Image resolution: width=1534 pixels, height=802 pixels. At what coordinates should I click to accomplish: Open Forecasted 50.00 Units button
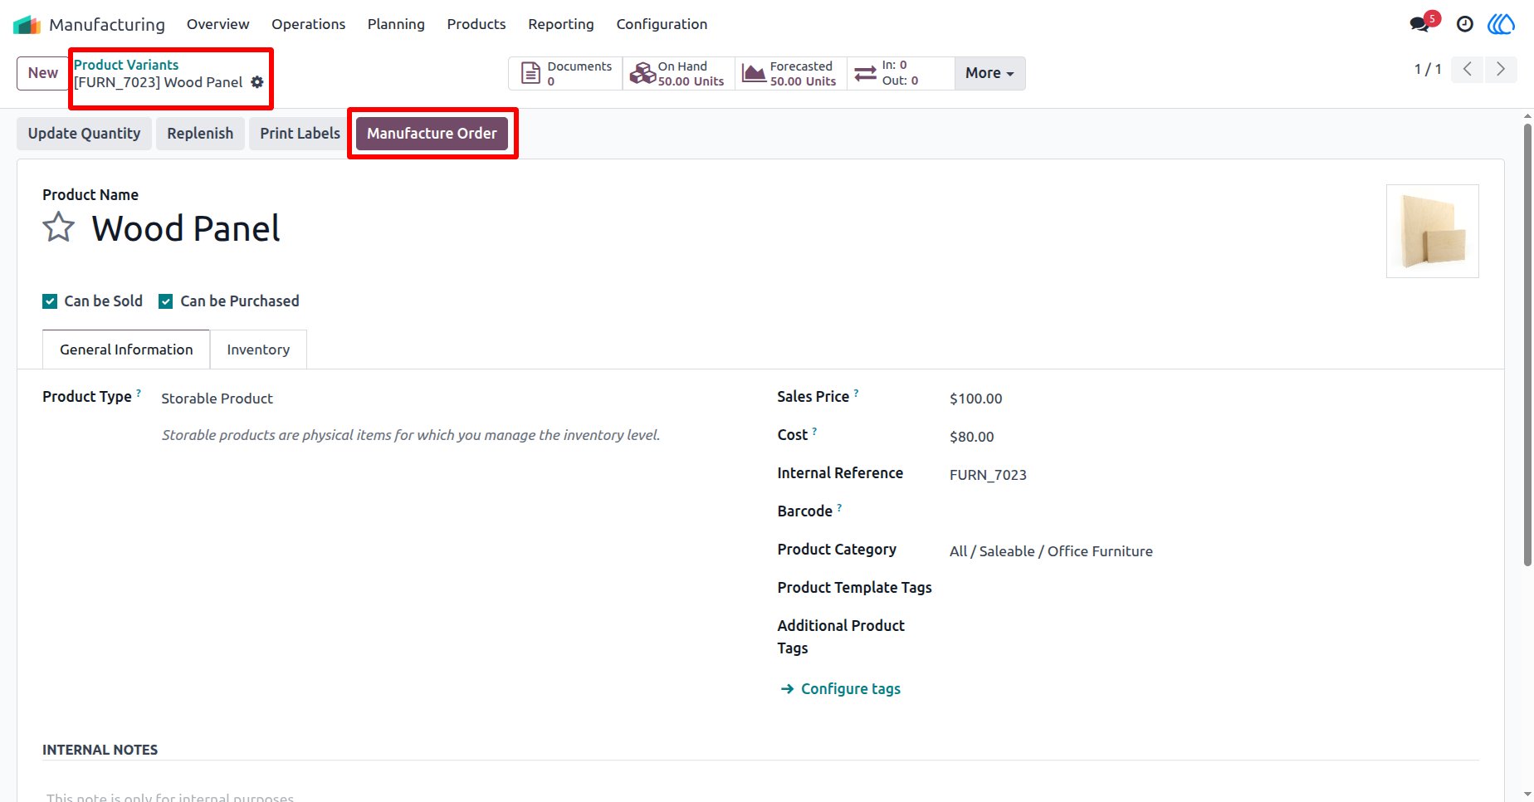tap(790, 73)
